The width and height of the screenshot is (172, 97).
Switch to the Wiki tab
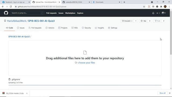(x=75, y=28)
